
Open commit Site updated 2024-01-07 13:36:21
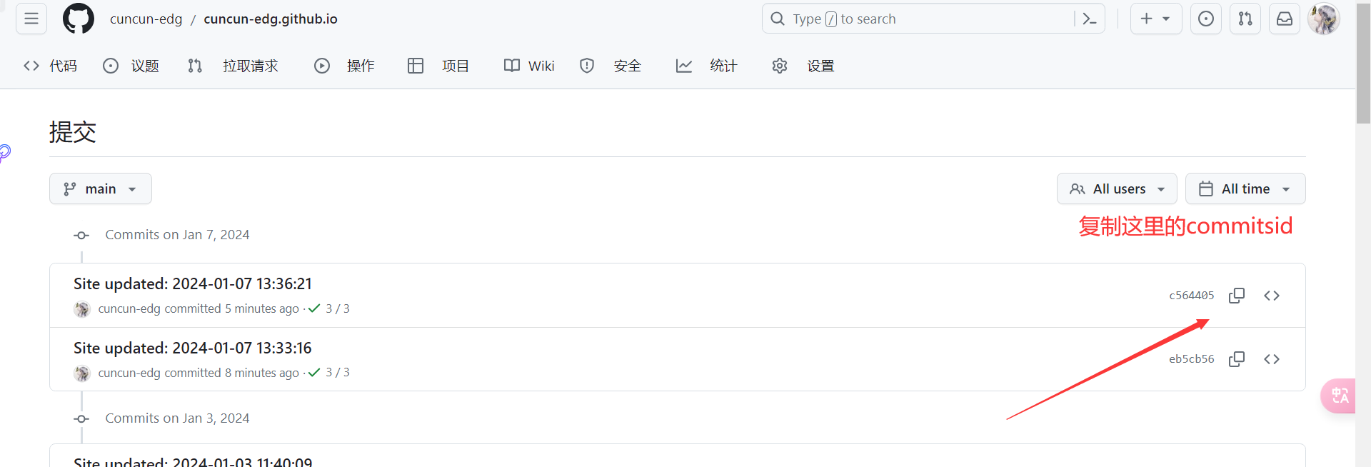tap(193, 284)
